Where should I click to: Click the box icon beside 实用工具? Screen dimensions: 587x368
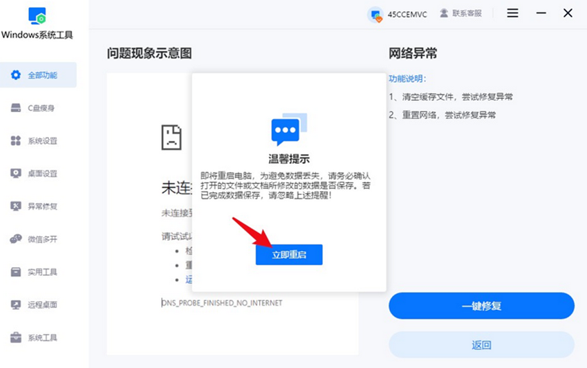[16, 272]
